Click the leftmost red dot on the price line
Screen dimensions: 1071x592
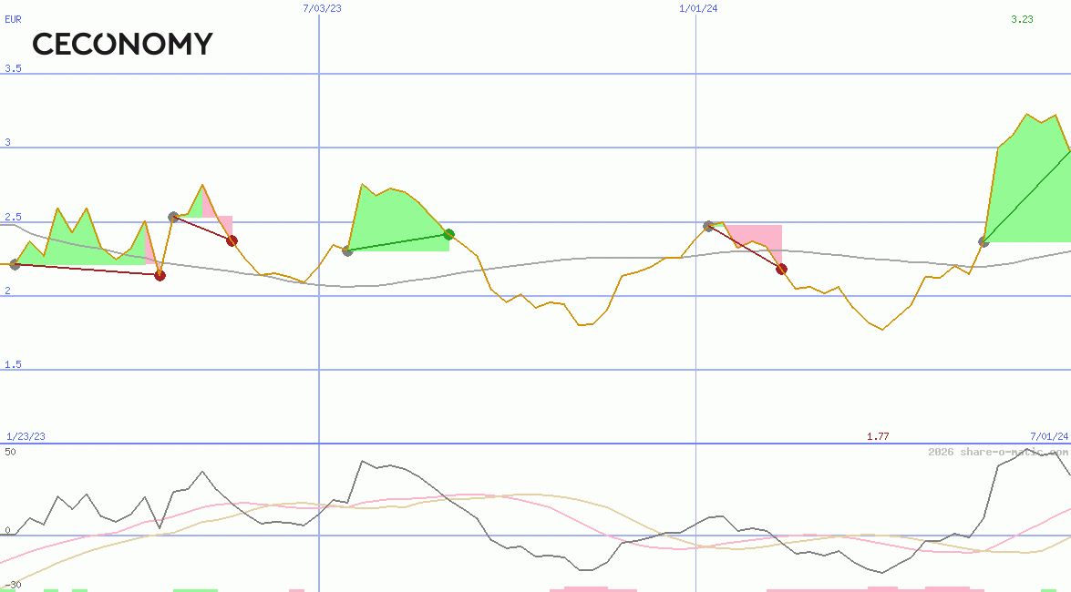[x=160, y=275]
